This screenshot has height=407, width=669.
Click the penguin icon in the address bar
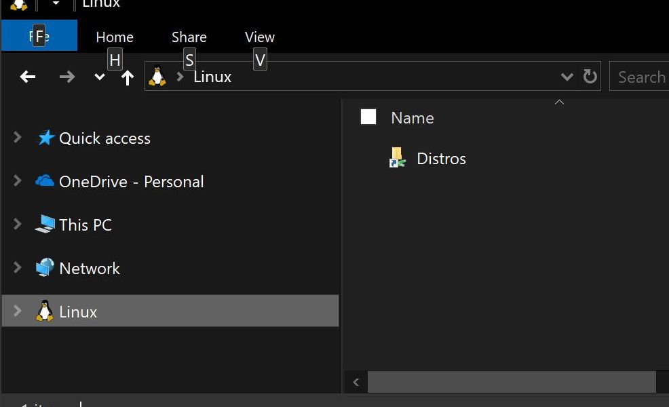[158, 76]
